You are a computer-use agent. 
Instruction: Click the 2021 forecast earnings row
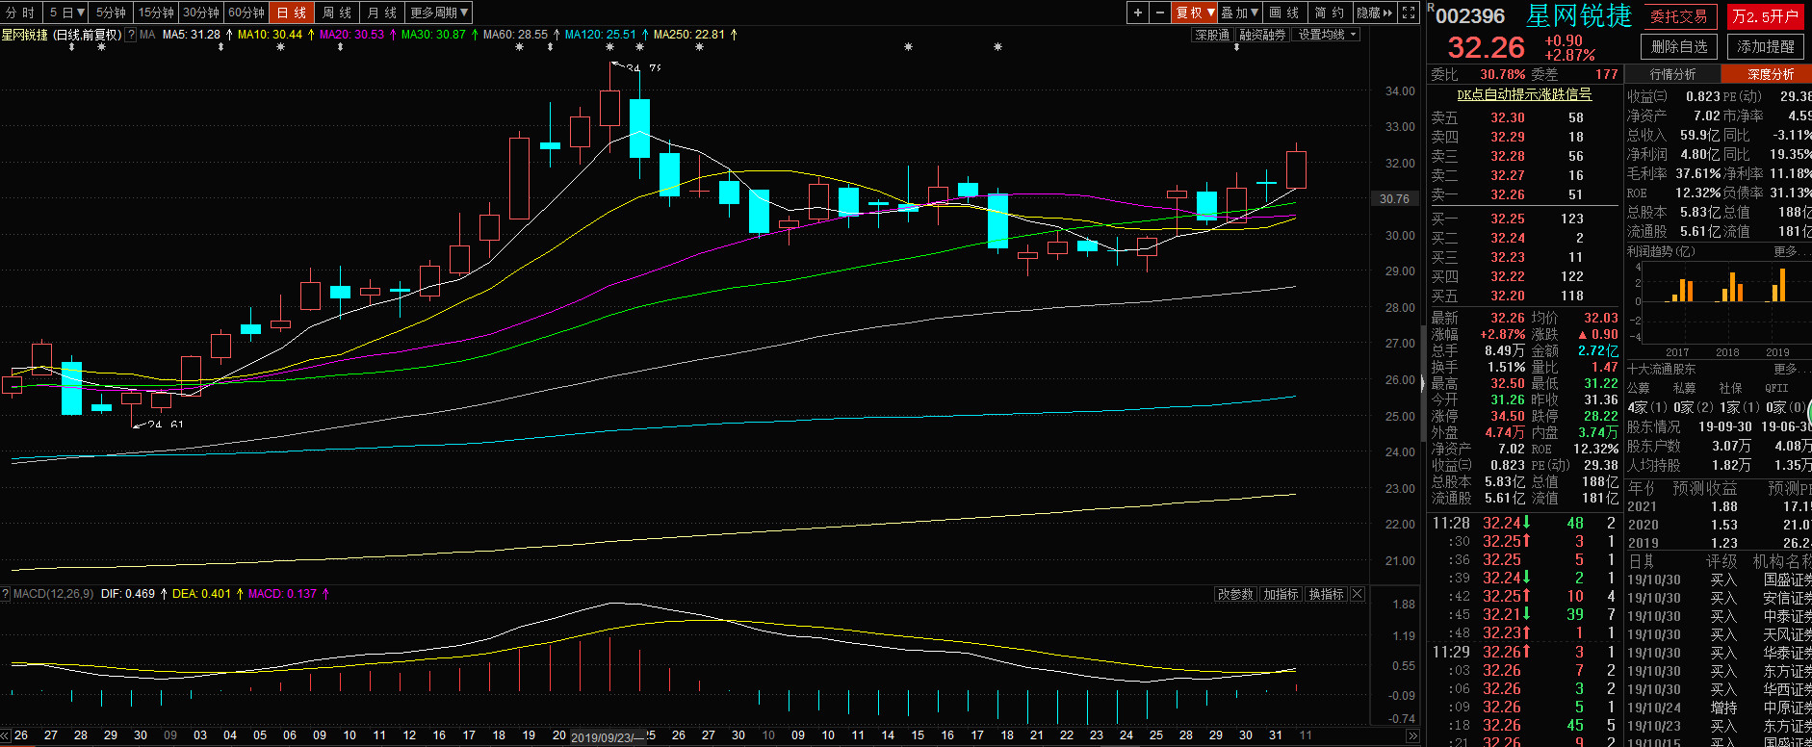point(1719,506)
